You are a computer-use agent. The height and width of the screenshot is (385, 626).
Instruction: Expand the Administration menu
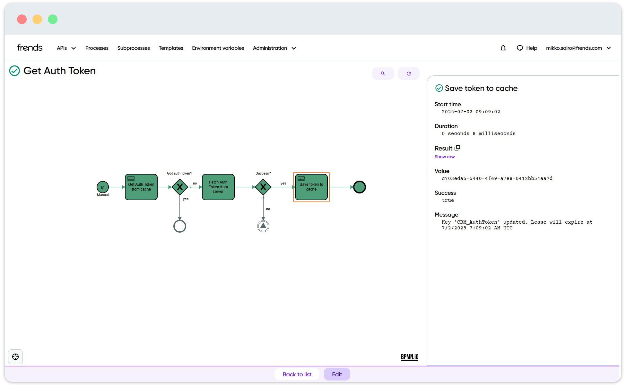pyautogui.click(x=274, y=48)
